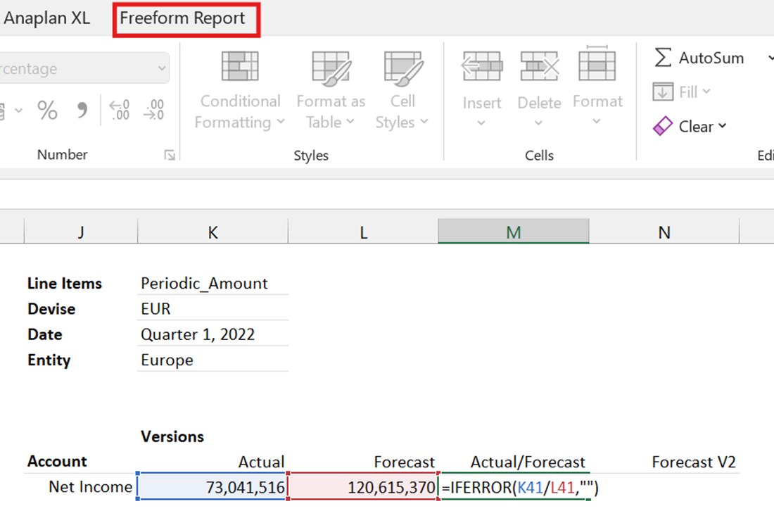Click the Versions heading cell
This screenshot has height=530, width=774.
tap(172, 436)
